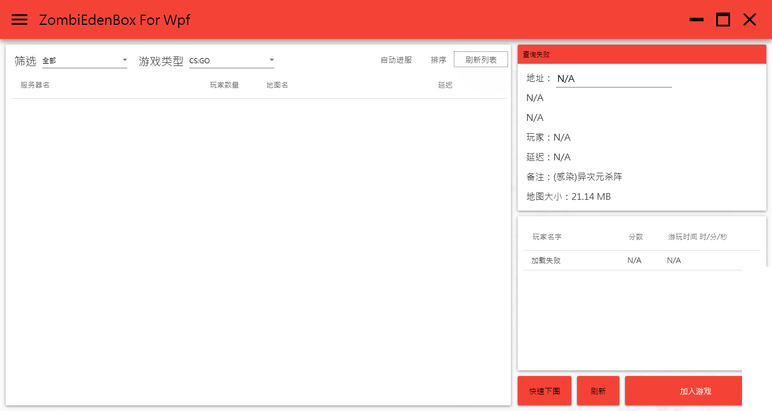Sort servers by 延迟 latency header

point(445,85)
